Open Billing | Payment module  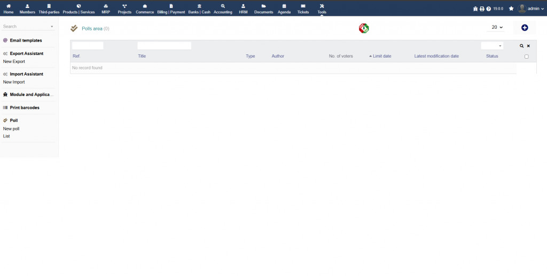(x=171, y=9)
